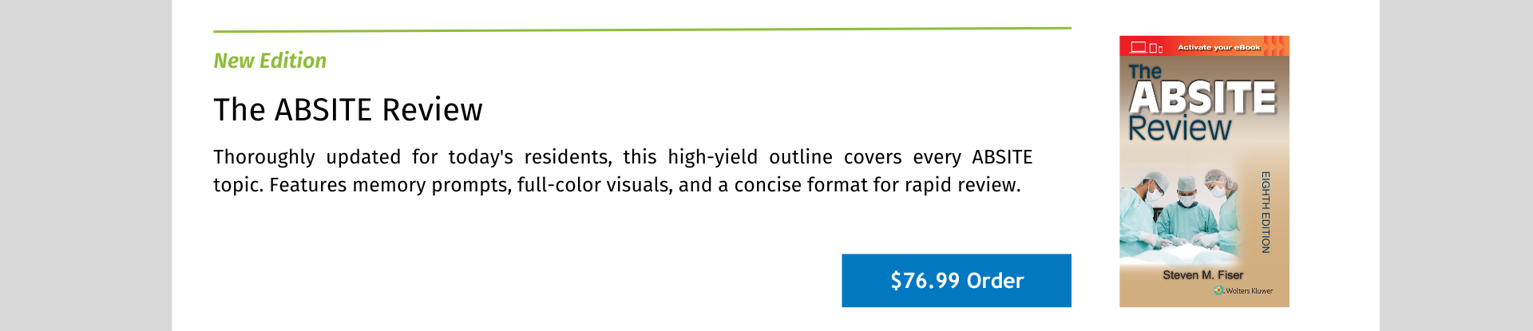This screenshot has width=1533, height=331.
Task: Click the EIGHTH EDITION vertical text
Action: tap(1266, 212)
